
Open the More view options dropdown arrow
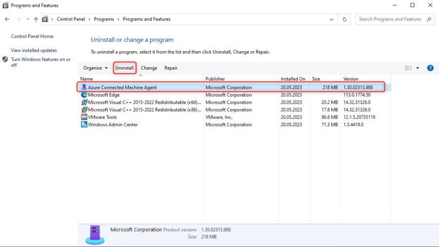tap(418, 68)
